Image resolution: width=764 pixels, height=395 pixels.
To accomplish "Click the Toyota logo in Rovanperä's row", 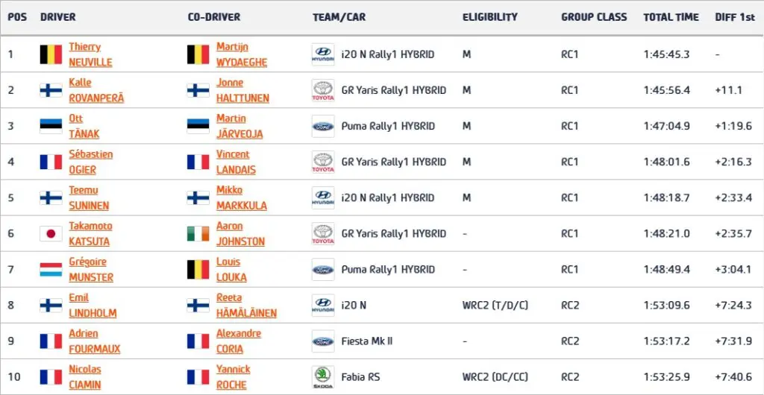I will [x=323, y=90].
